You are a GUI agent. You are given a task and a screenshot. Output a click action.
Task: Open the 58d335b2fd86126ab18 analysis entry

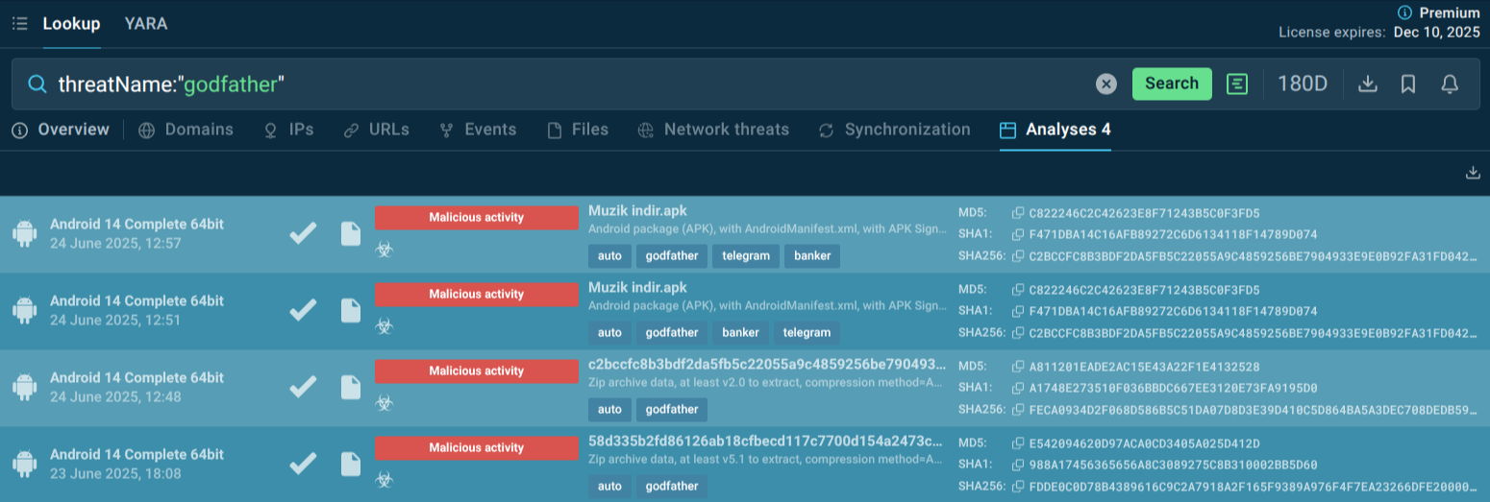[765, 442]
